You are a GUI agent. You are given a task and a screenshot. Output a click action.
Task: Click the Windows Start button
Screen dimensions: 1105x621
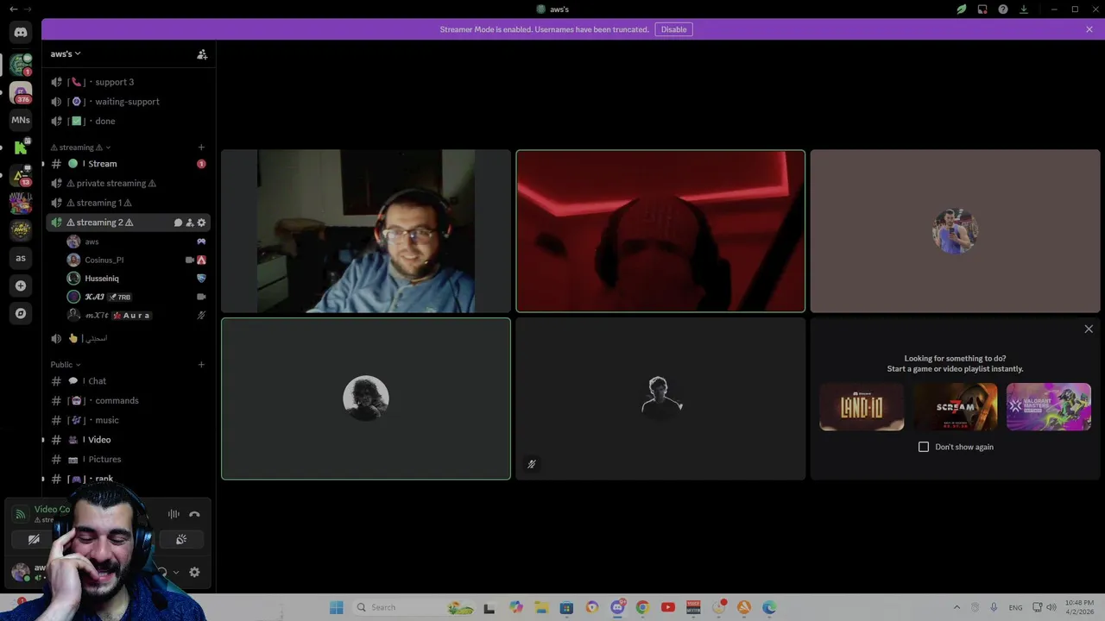click(337, 607)
